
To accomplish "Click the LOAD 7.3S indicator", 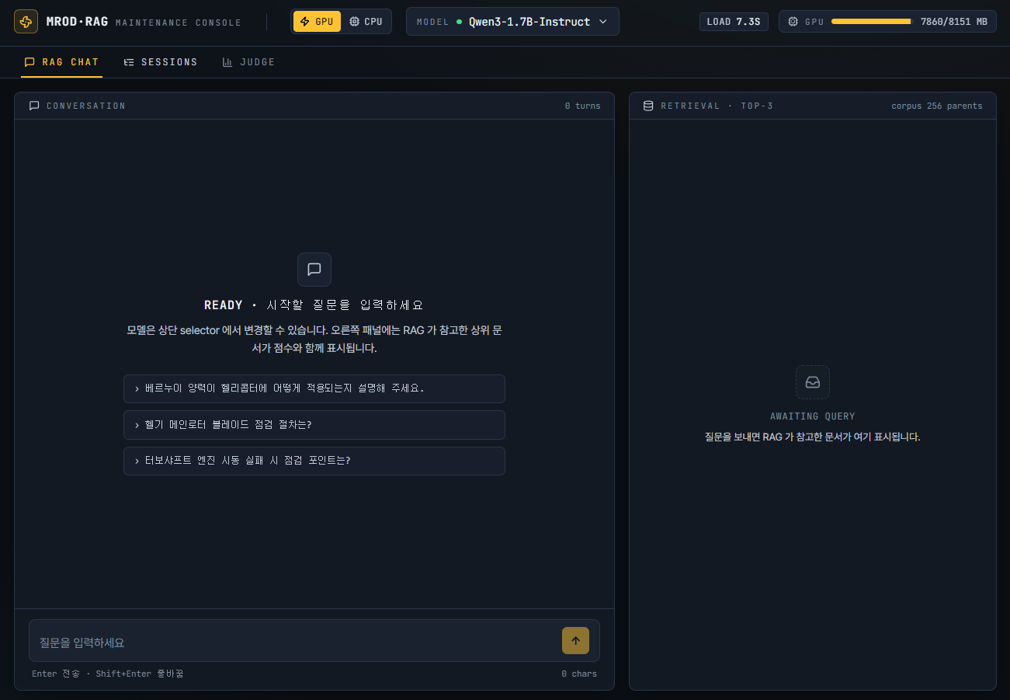I will 734,22.
